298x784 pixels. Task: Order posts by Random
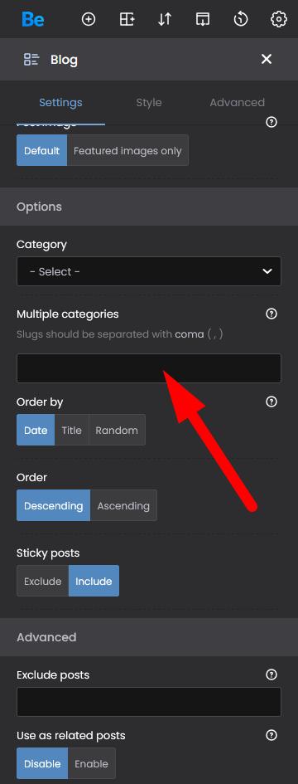pos(117,430)
